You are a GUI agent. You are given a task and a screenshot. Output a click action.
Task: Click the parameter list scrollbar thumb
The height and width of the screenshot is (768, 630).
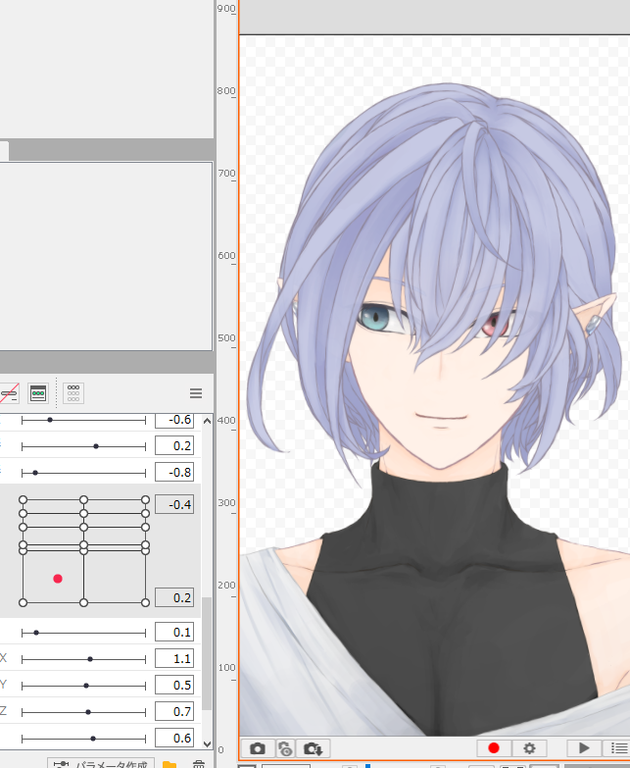[208, 653]
